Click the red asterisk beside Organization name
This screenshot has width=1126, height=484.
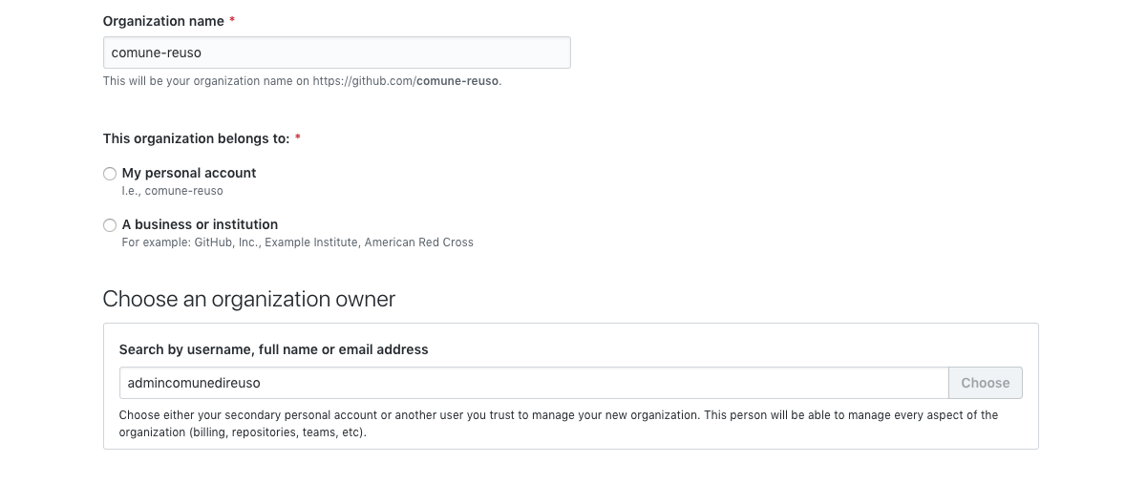(x=232, y=21)
